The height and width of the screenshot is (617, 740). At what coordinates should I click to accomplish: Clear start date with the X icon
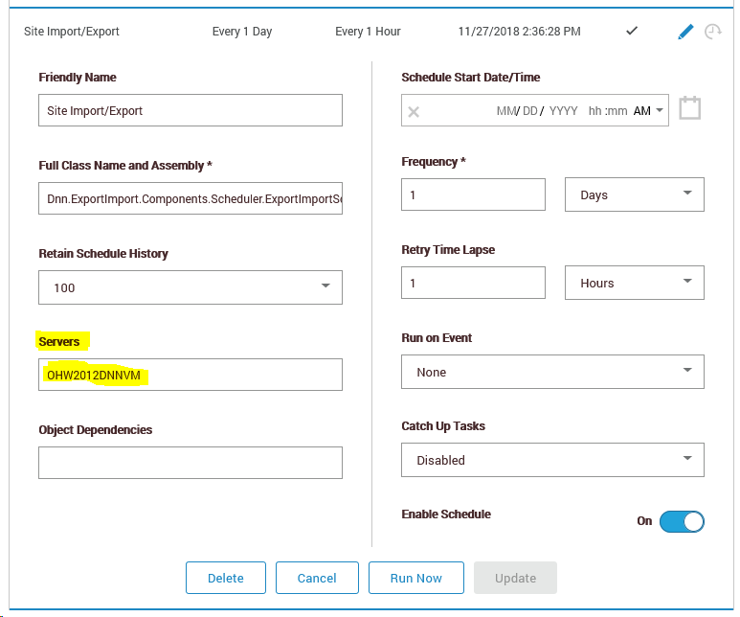click(414, 111)
